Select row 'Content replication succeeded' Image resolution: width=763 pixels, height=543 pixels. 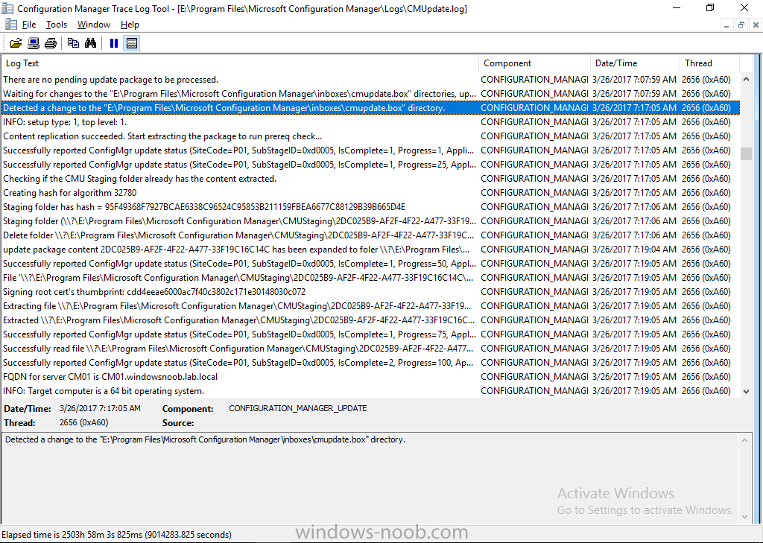click(371, 136)
